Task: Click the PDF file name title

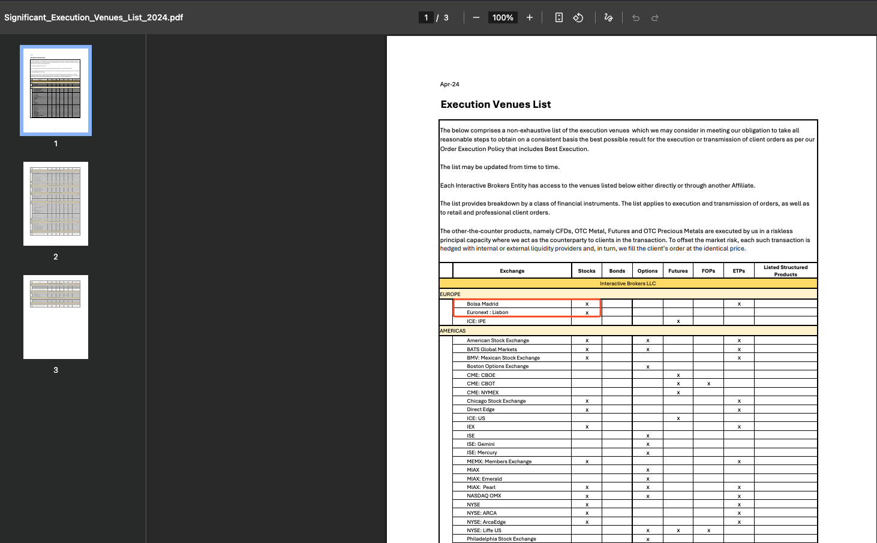Action: (94, 17)
